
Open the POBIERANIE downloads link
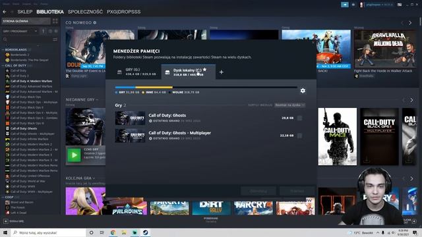pyautogui.click(x=211, y=219)
